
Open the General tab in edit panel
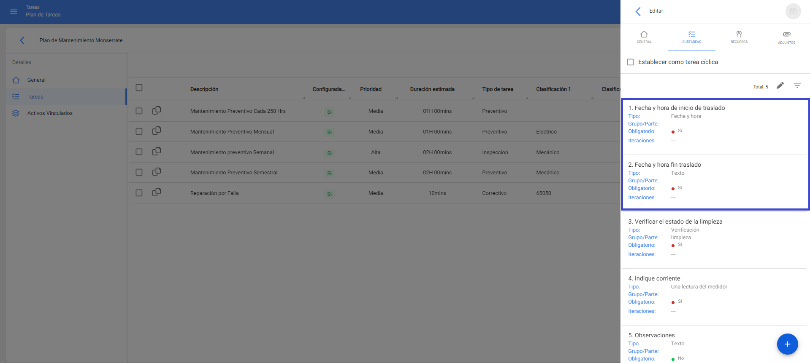pyautogui.click(x=644, y=37)
